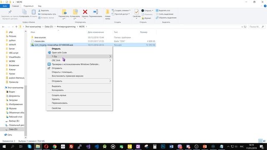Switch to details view icon in status bar

pyautogui.click(x=260, y=141)
